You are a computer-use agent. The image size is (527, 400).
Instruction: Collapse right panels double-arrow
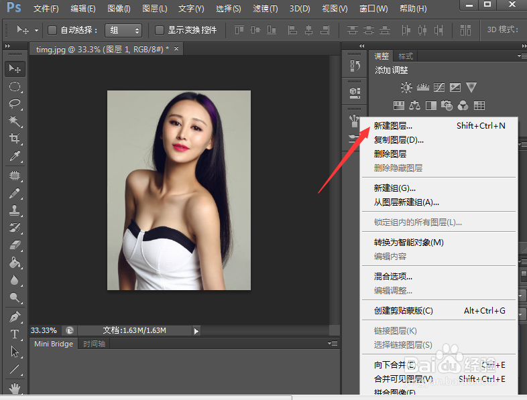[x=361, y=46]
